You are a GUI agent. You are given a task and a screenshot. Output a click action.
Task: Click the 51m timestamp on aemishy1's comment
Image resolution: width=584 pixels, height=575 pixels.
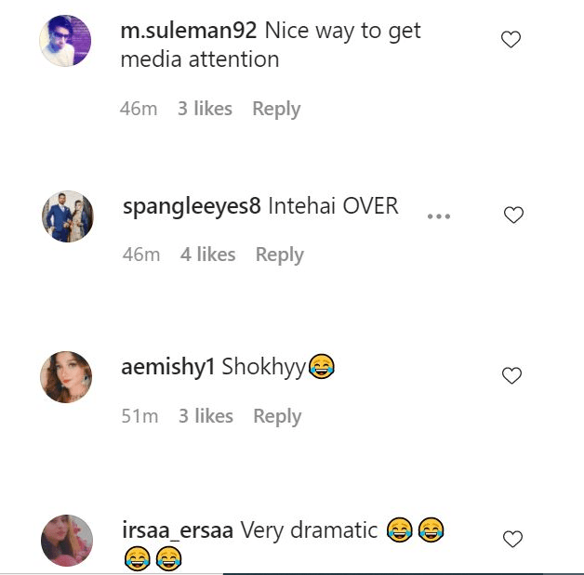click(139, 416)
